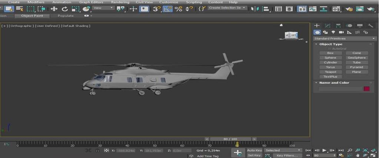Click the GeoSphere primitive button
The image size is (379, 158).
click(357, 58)
